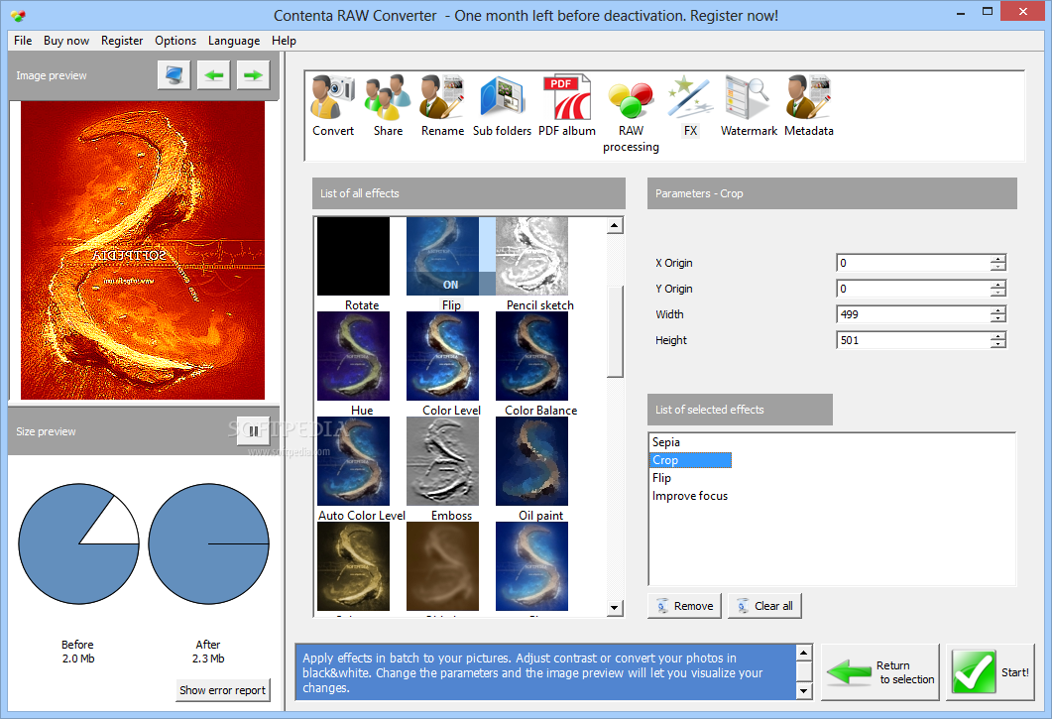Pause the size preview
Image resolution: width=1052 pixels, height=719 pixels.
click(254, 431)
